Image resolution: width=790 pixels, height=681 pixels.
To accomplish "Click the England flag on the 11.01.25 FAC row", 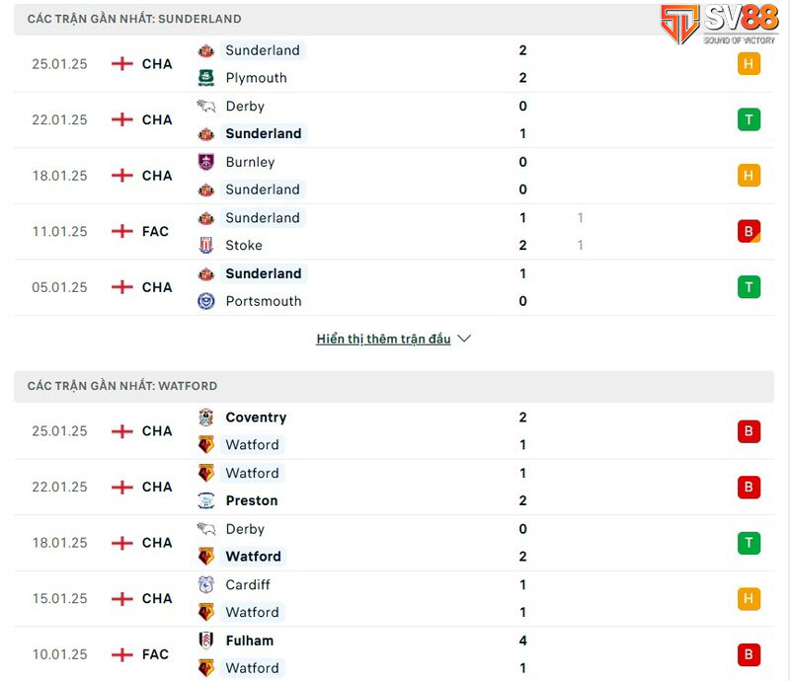I will pyautogui.click(x=122, y=231).
